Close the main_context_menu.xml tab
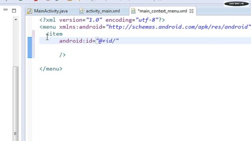251x141 pixels. click(191, 11)
